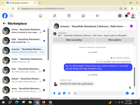
Task: Open Timber's conversation
Action: click(x=24, y=60)
